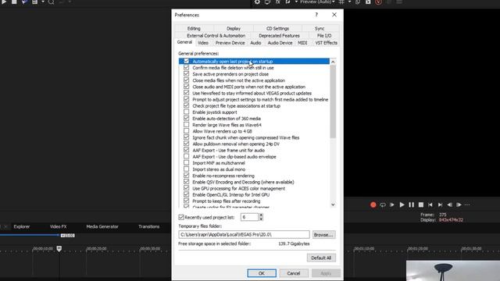Viewport: 500px width, 281px height.
Task: Click the preferences list scrollbar thumb
Action: (x=333, y=101)
